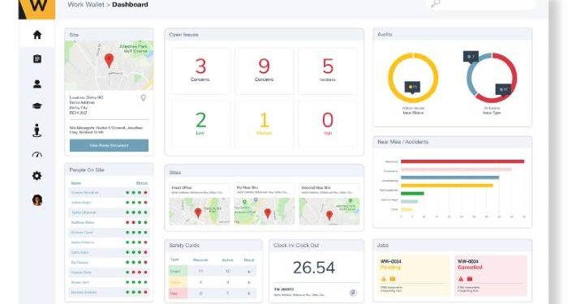This screenshot has width=568, height=304.
Task: Open the WW-0034 Cancelled job card
Action: [491, 276]
